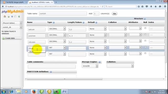Open the media player taskbar icon
Screen dimensions: 168x94
coord(26,92)
